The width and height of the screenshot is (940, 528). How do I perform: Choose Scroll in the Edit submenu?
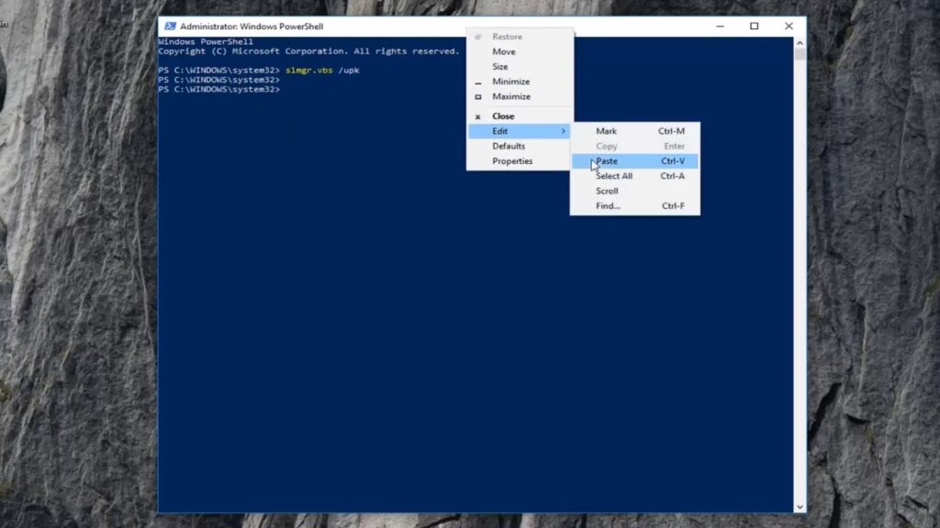pos(635,191)
